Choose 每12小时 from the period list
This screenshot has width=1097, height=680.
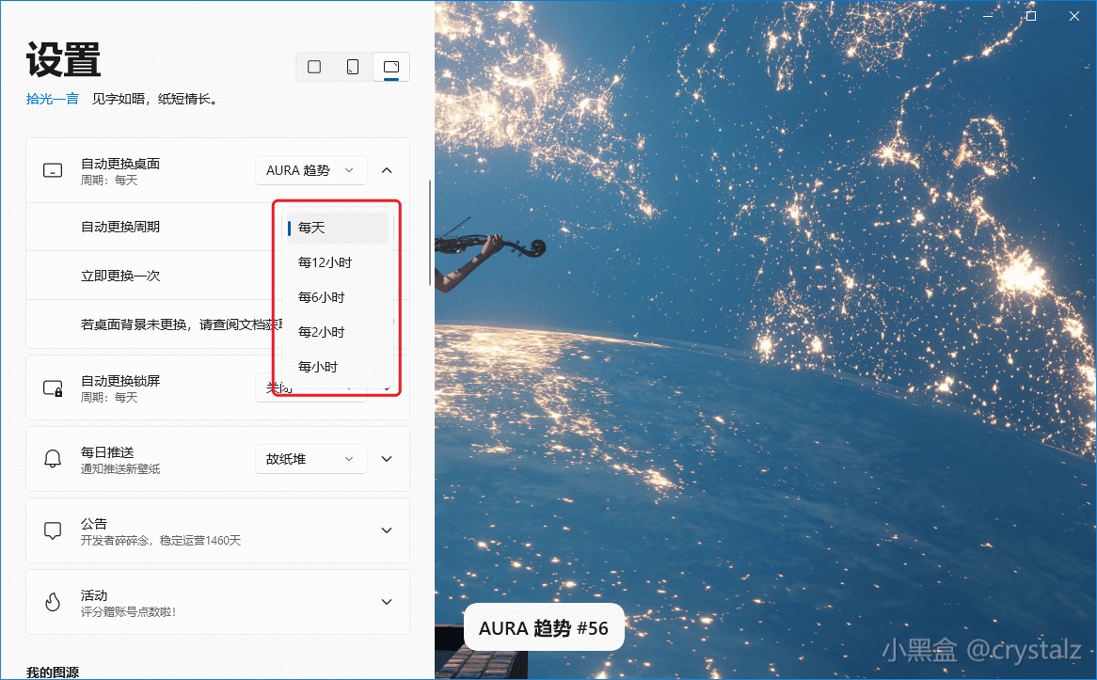click(337, 263)
